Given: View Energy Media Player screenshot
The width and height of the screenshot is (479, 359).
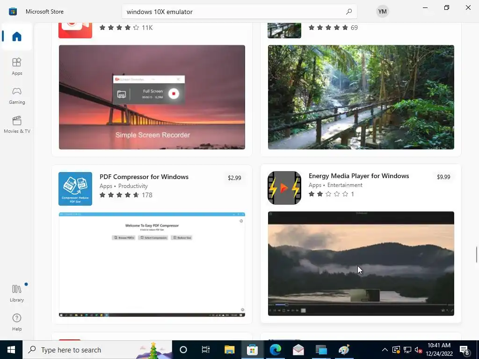Looking at the screenshot, I should tap(361, 264).
